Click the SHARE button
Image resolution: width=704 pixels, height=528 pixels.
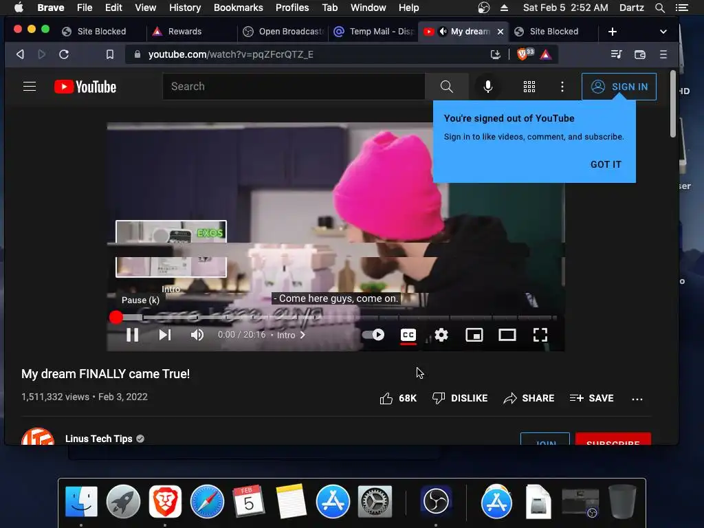coord(529,398)
